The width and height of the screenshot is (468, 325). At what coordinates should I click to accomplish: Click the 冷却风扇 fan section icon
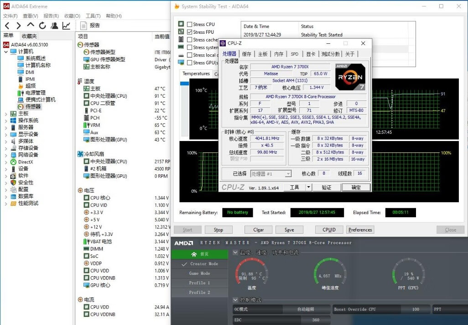(x=80, y=154)
